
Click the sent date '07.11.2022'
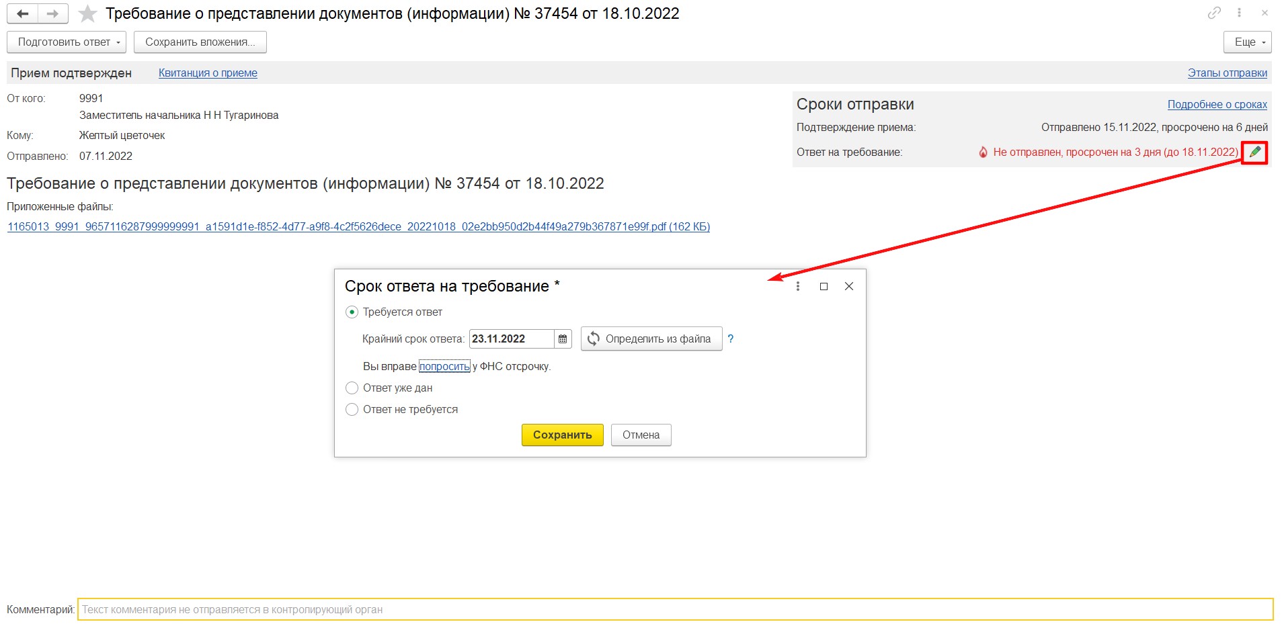pos(106,156)
